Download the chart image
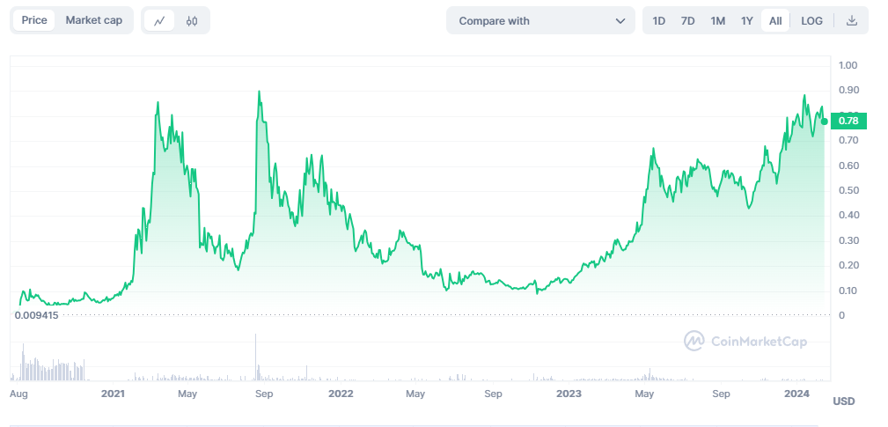The image size is (888, 427). (851, 20)
